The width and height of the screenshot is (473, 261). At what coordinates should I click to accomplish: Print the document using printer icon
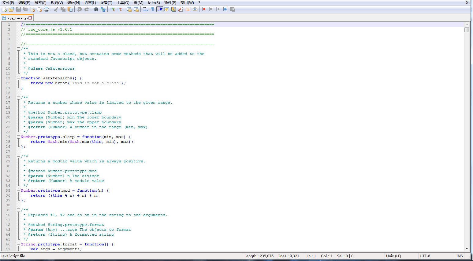47,9
